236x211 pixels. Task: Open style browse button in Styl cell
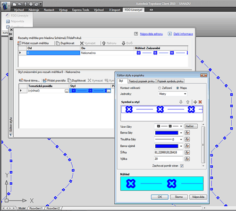tap(109, 91)
